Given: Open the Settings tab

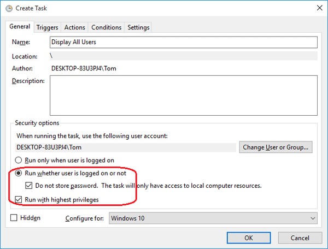Looking at the screenshot, I should point(138,27).
